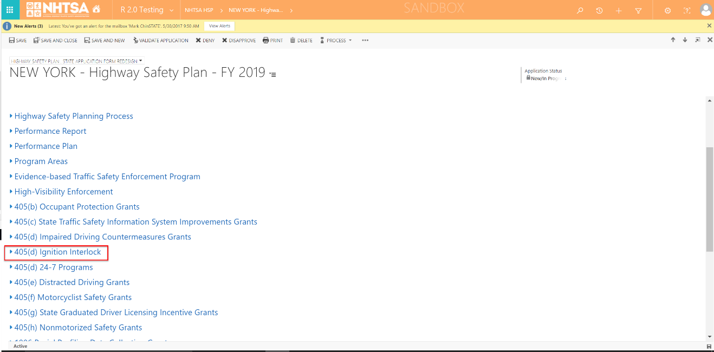The image size is (714, 352).
Task: Click the footer save icon
Action: click(x=709, y=347)
